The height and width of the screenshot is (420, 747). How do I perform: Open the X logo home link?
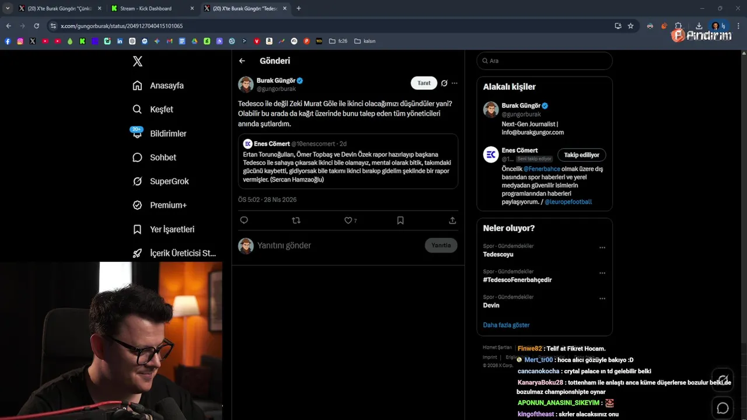[137, 61]
